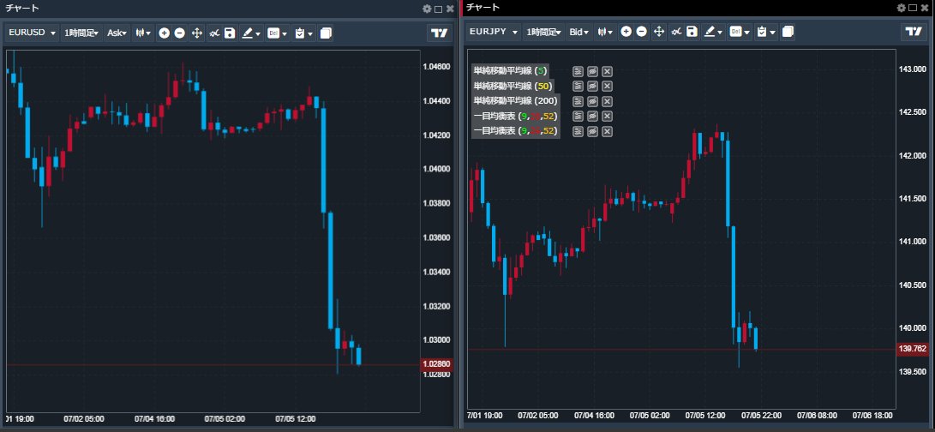Open the Del dropdown in EURJPY toolbar
This screenshot has height=432, width=935.
click(x=739, y=33)
